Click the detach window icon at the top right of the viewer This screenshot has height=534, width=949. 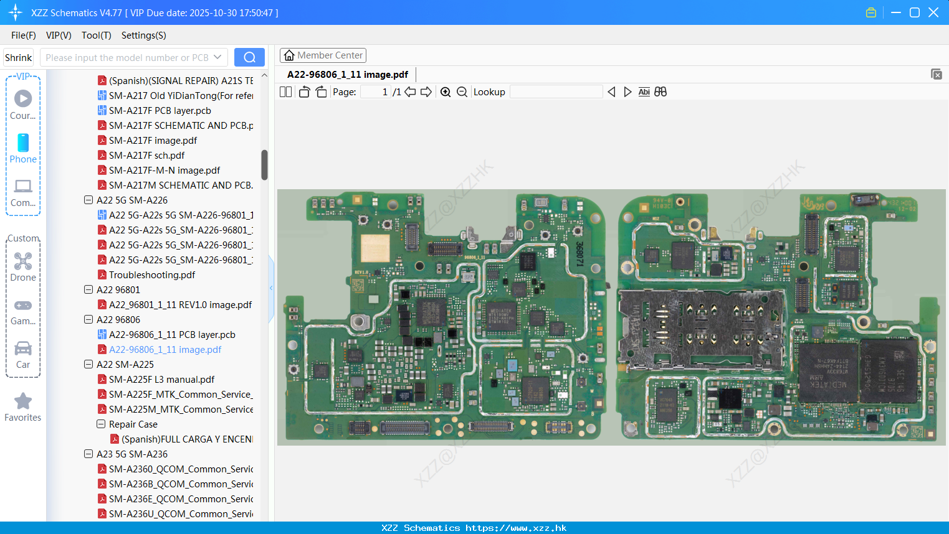[x=937, y=74]
